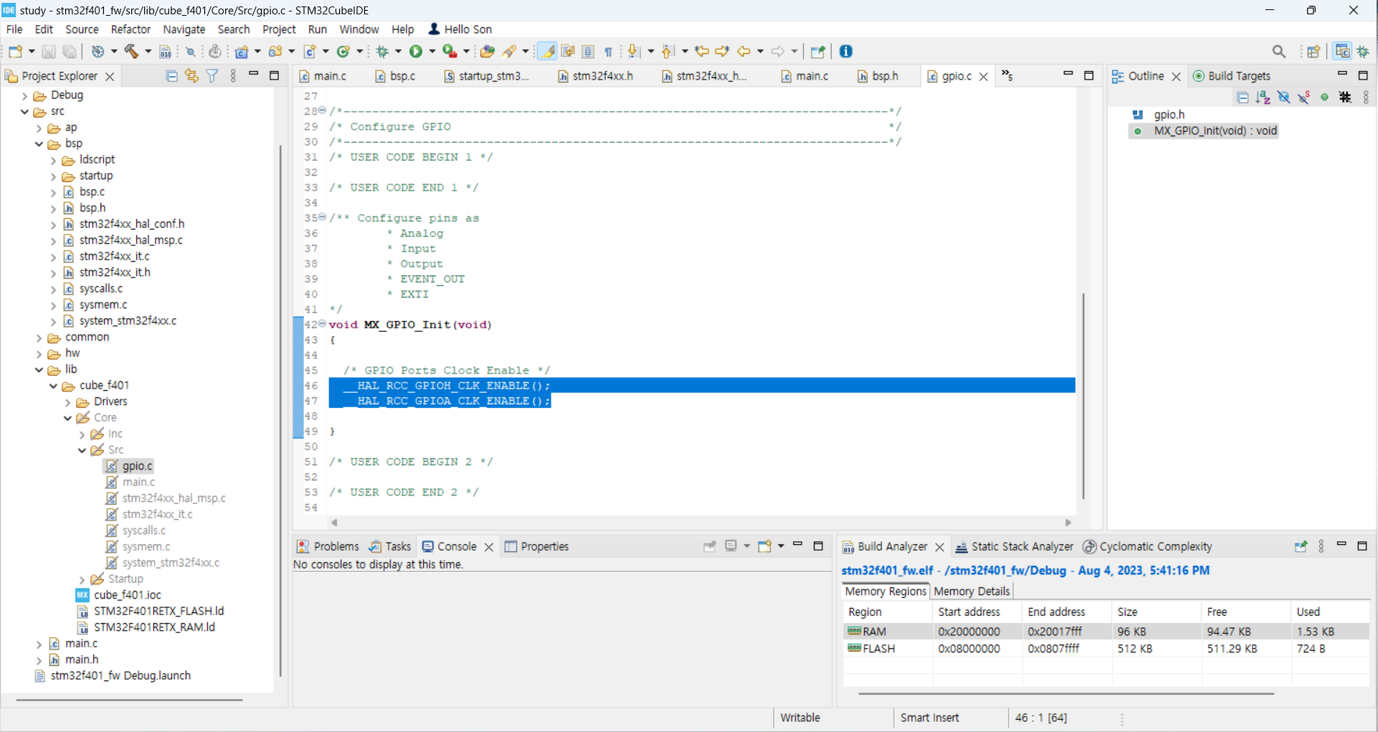This screenshot has width=1378, height=732.
Task: Click the Back navigation arrow
Action: 744,52
